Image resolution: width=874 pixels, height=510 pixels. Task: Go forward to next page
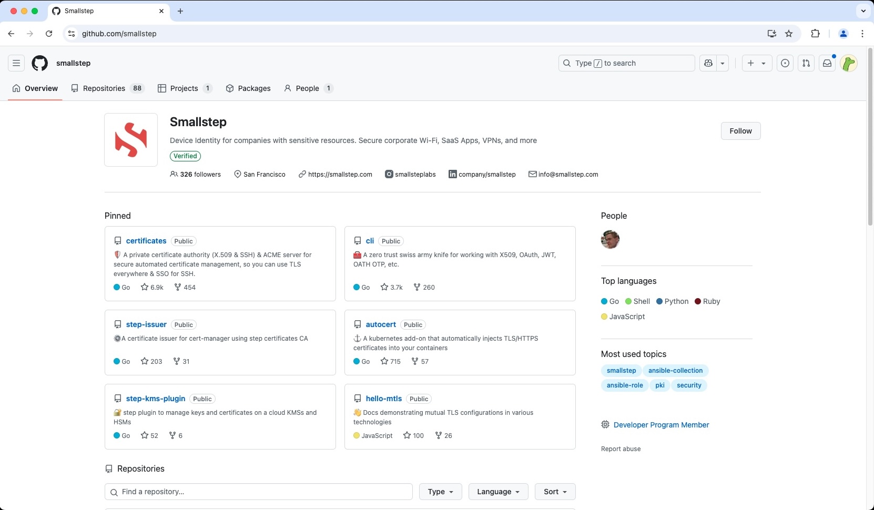[x=30, y=34]
